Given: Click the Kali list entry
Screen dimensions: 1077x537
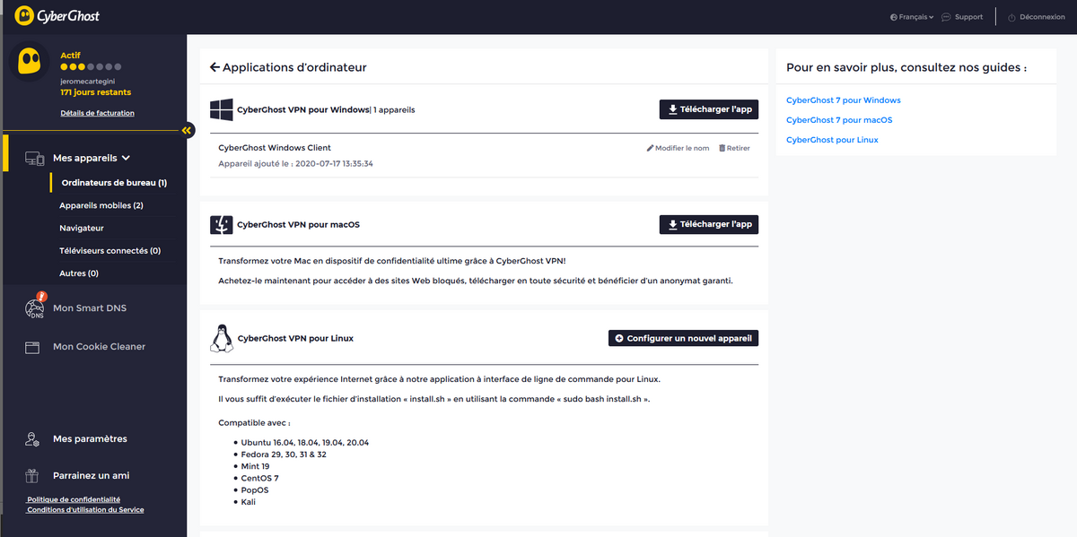Looking at the screenshot, I should tap(250, 501).
